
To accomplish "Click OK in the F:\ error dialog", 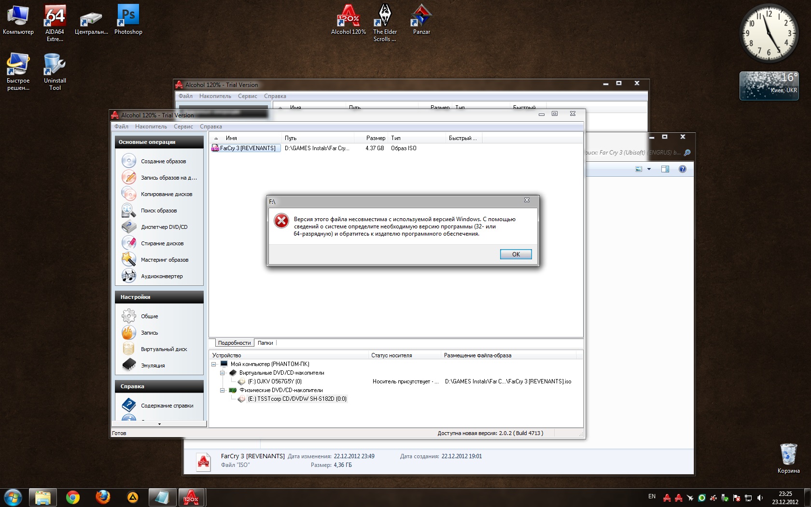I will tap(516, 254).
